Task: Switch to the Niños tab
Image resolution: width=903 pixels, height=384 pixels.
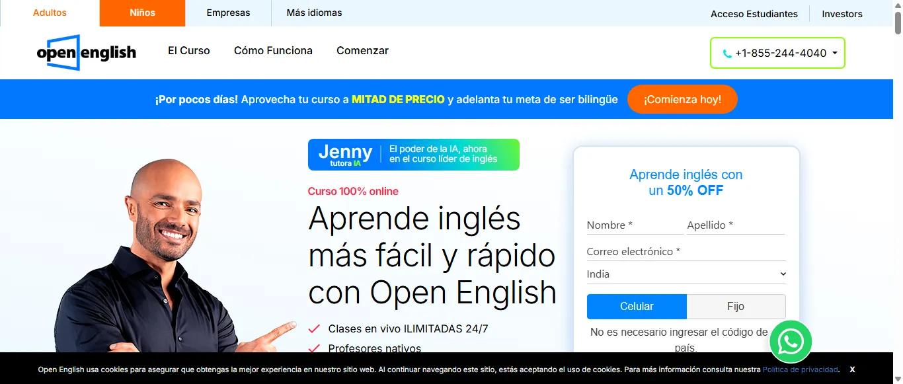Action: 141,12
